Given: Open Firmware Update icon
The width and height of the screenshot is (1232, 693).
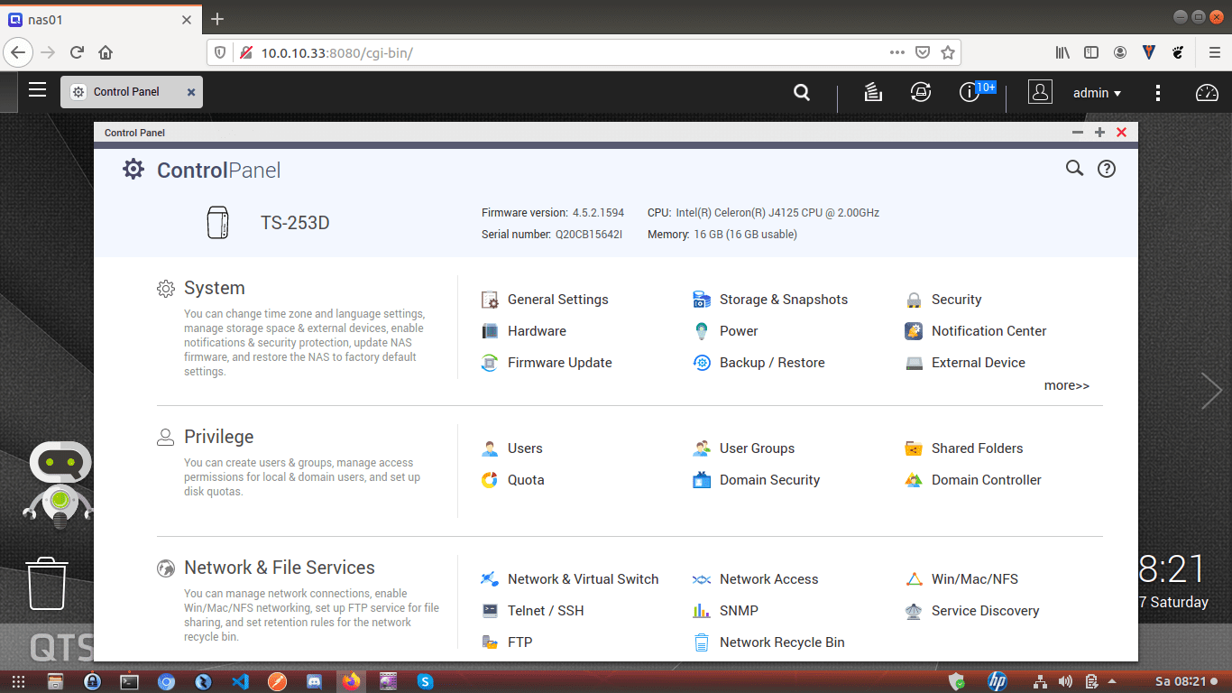Looking at the screenshot, I should pos(490,363).
